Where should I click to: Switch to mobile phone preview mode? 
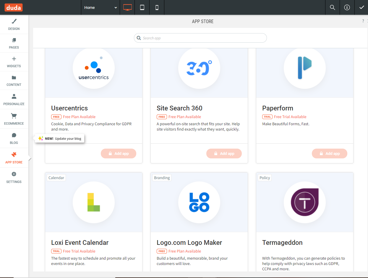157,7
